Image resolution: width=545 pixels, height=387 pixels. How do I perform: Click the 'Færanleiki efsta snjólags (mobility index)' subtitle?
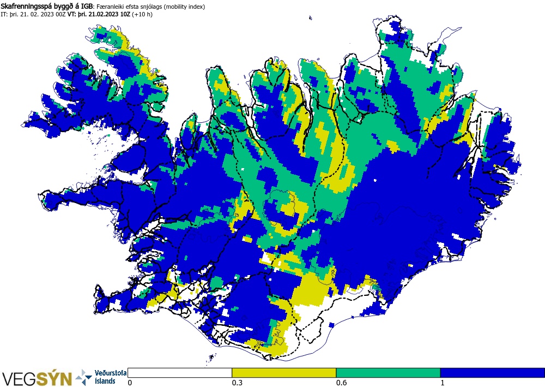click(x=150, y=7)
